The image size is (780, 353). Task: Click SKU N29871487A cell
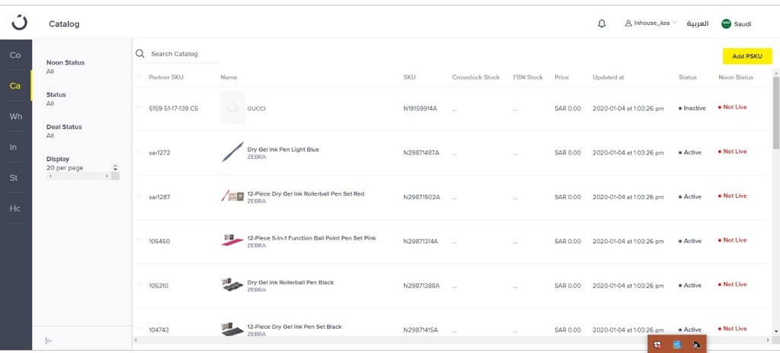tap(421, 153)
